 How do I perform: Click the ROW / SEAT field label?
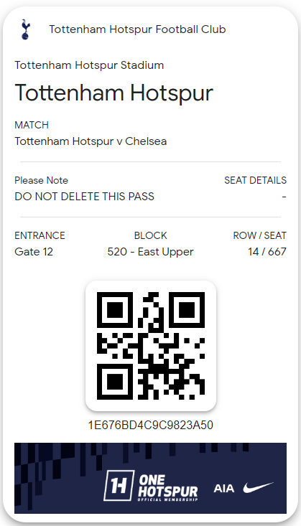(x=259, y=235)
